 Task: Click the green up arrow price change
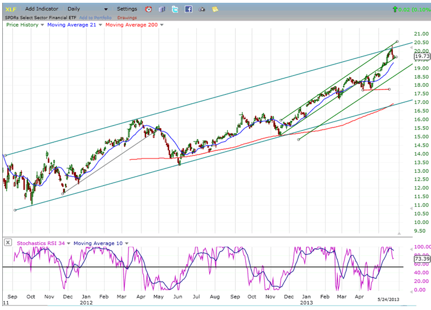[394, 9]
